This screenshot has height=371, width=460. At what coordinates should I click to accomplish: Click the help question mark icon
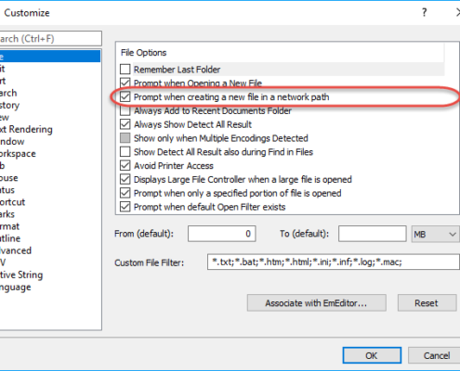coord(424,12)
